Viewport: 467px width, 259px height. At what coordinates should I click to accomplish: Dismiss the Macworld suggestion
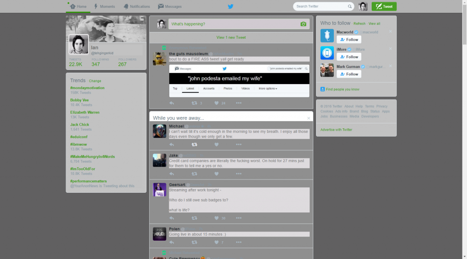tap(390, 32)
